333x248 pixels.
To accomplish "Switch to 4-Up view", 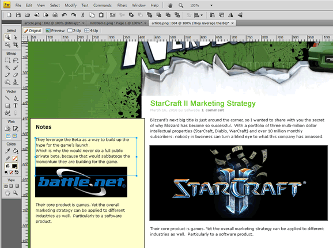I will pos(91,30).
